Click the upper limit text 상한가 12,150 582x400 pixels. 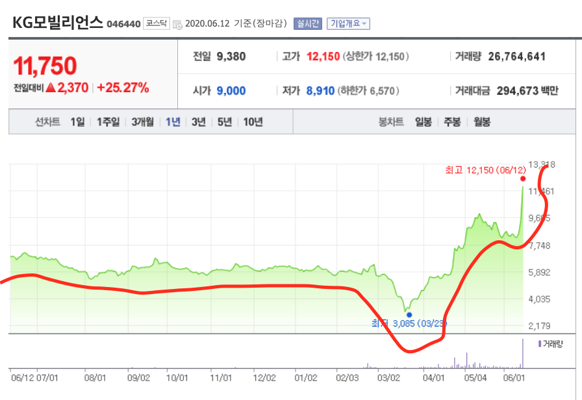(375, 56)
